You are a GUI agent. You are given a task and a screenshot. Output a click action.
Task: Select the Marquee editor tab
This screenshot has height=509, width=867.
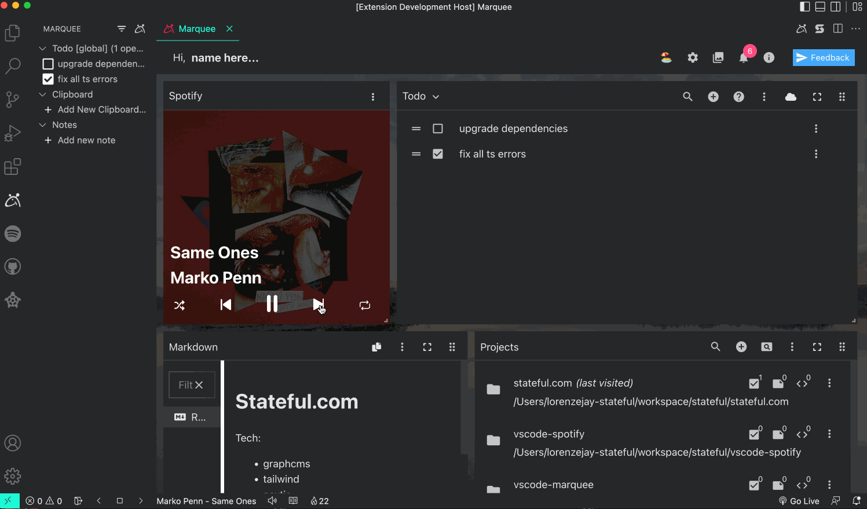(197, 29)
